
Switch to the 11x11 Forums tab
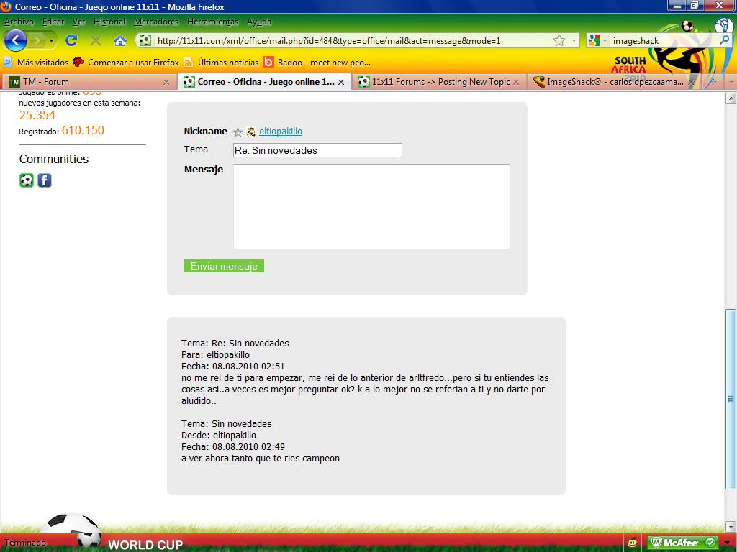pyautogui.click(x=440, y=82)
